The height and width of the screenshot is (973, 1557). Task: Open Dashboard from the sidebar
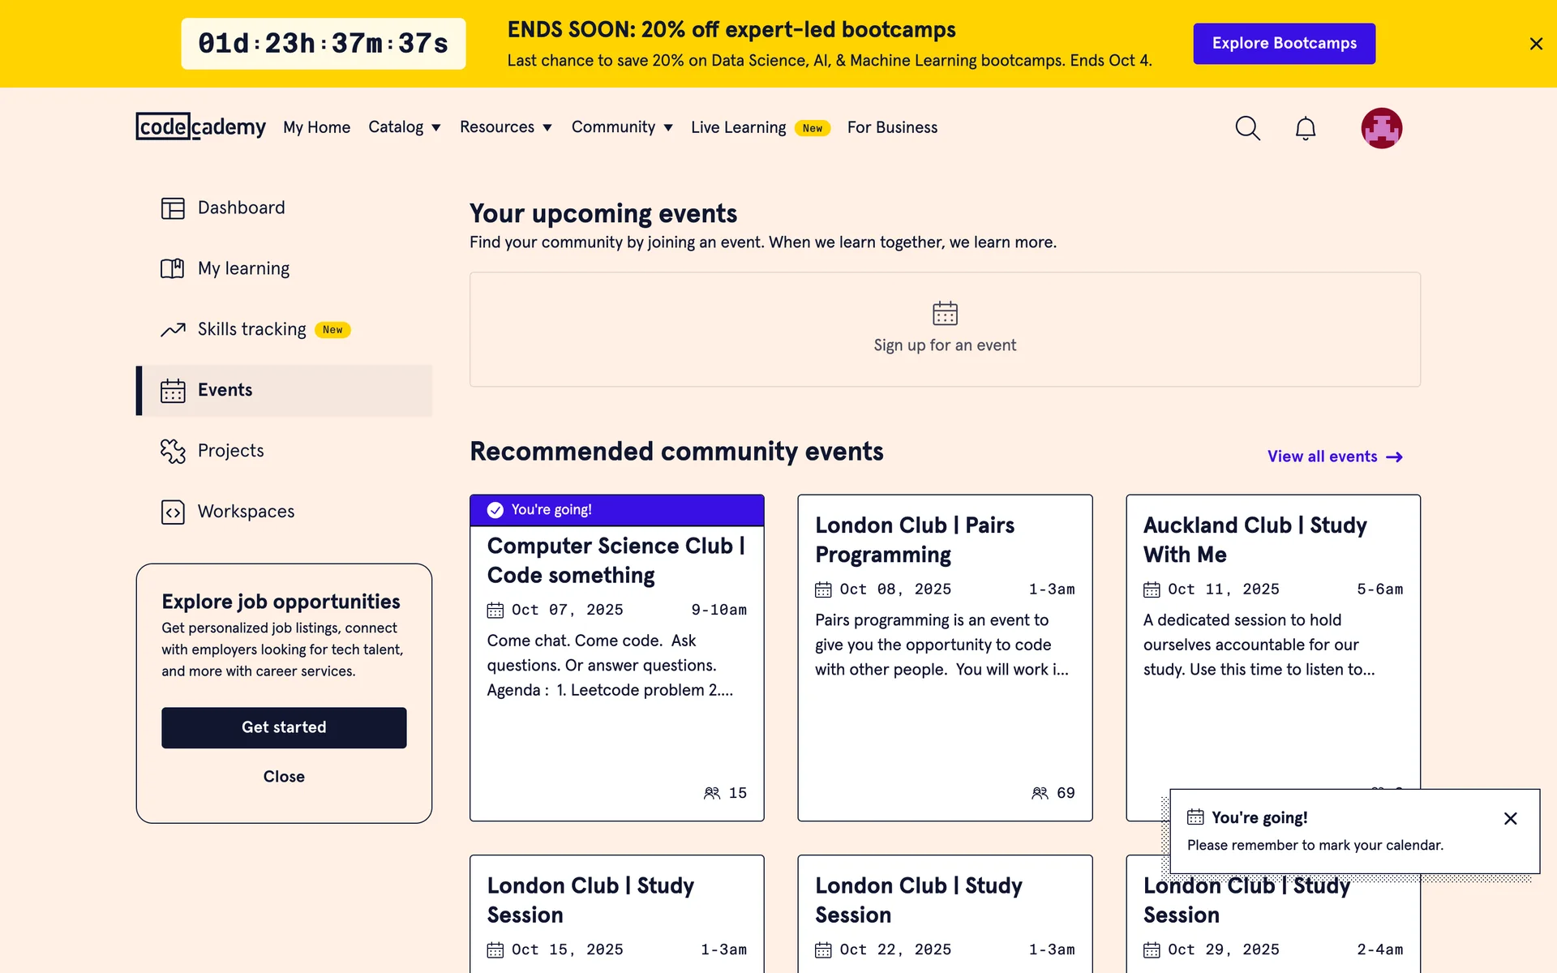tap(241, 208)
